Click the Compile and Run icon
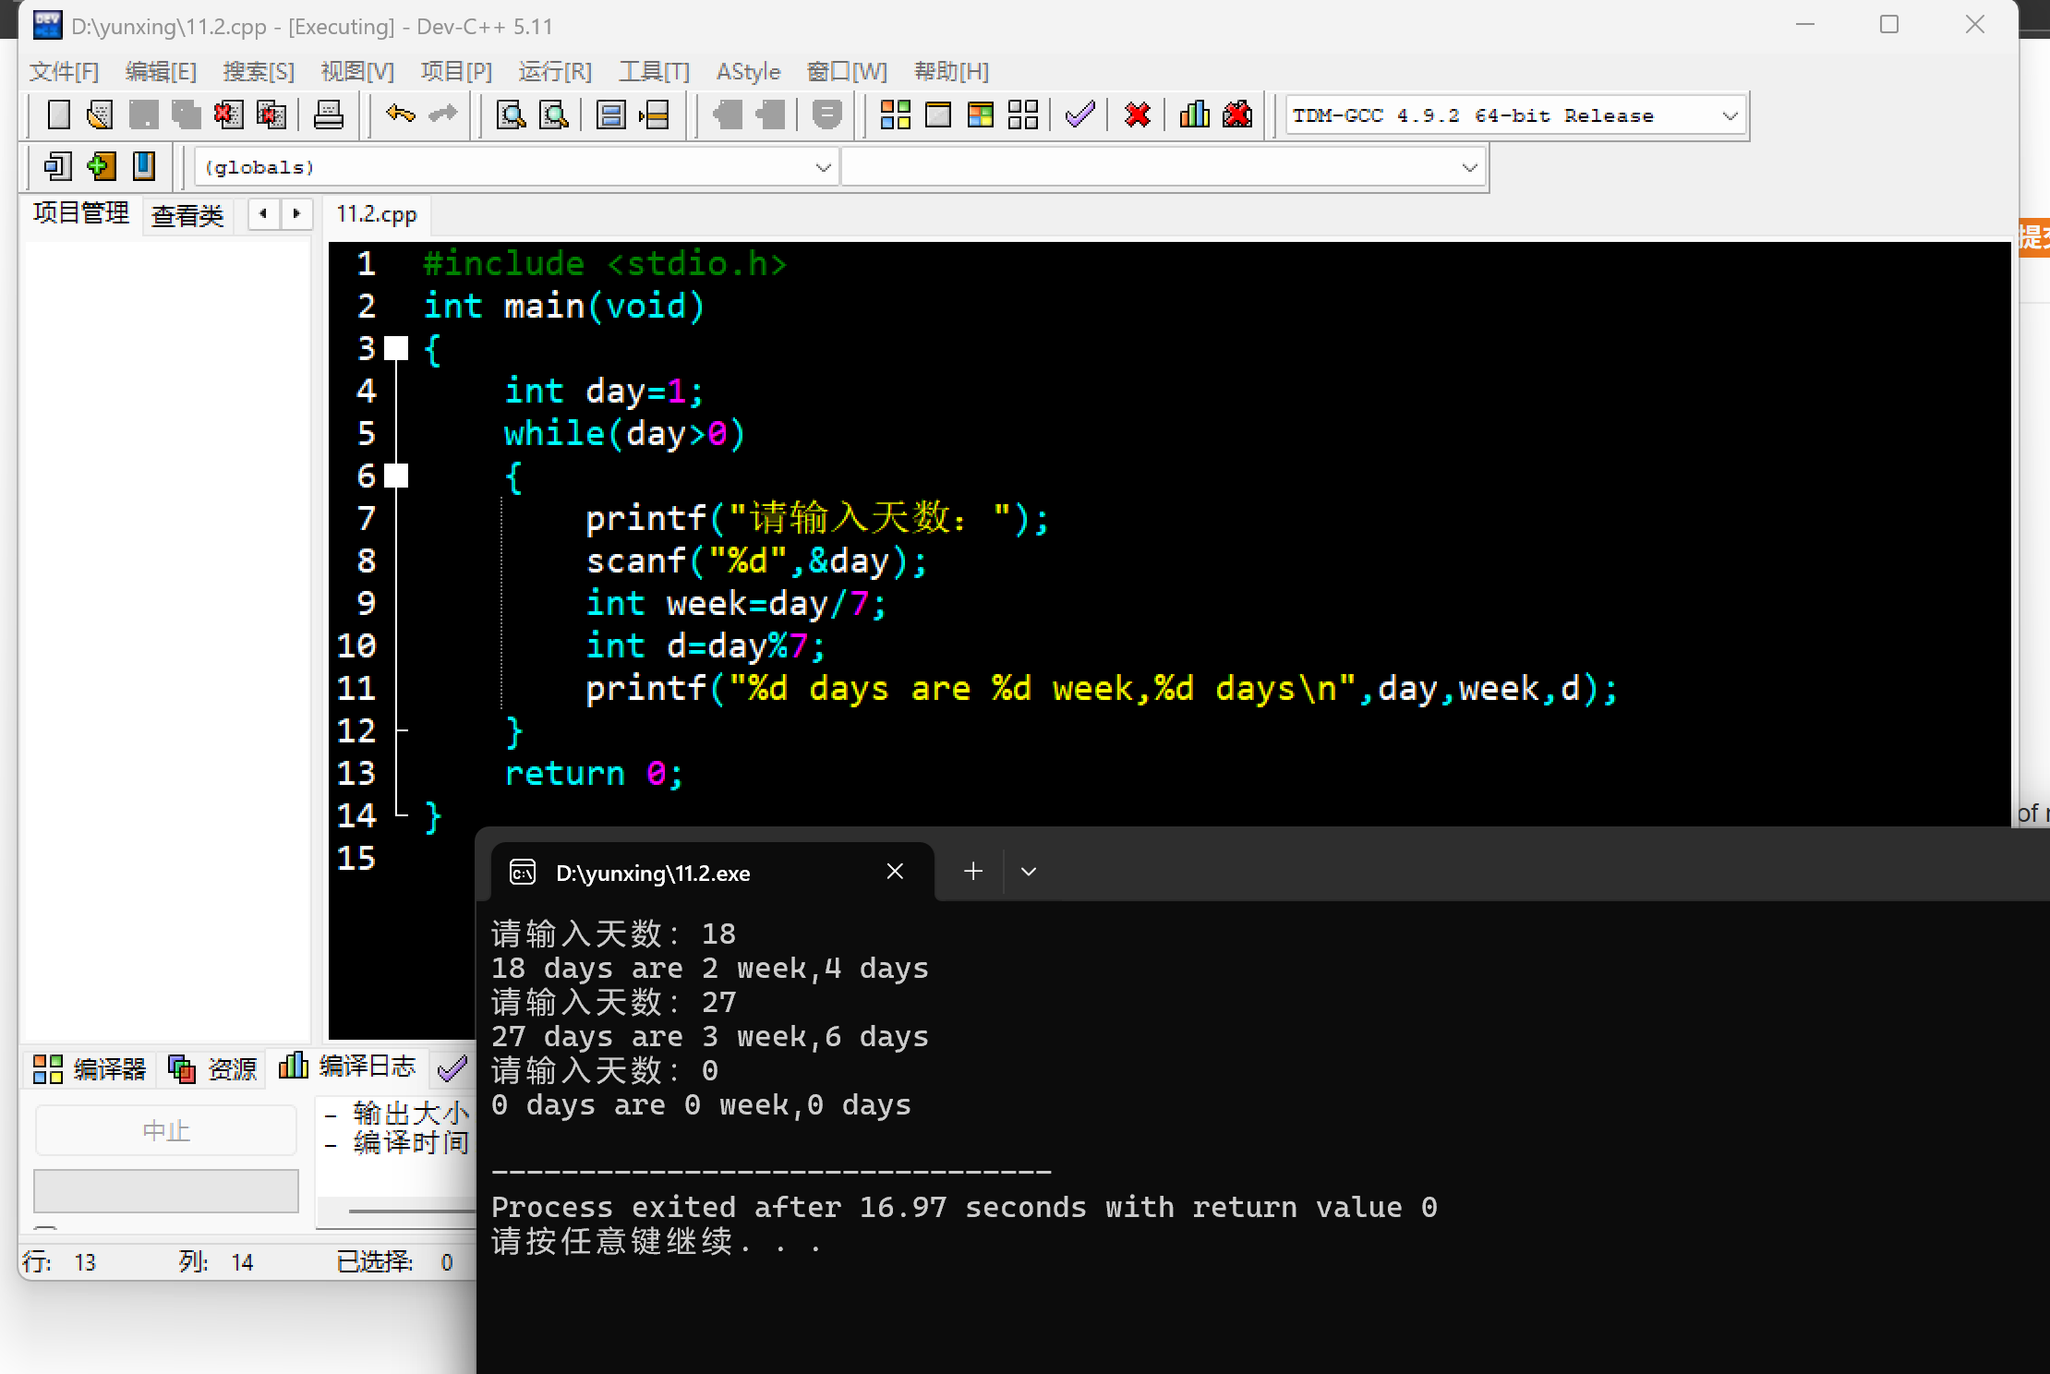Image resolution: width=2050 pixels, height=1374 pixels. [981, 114]
